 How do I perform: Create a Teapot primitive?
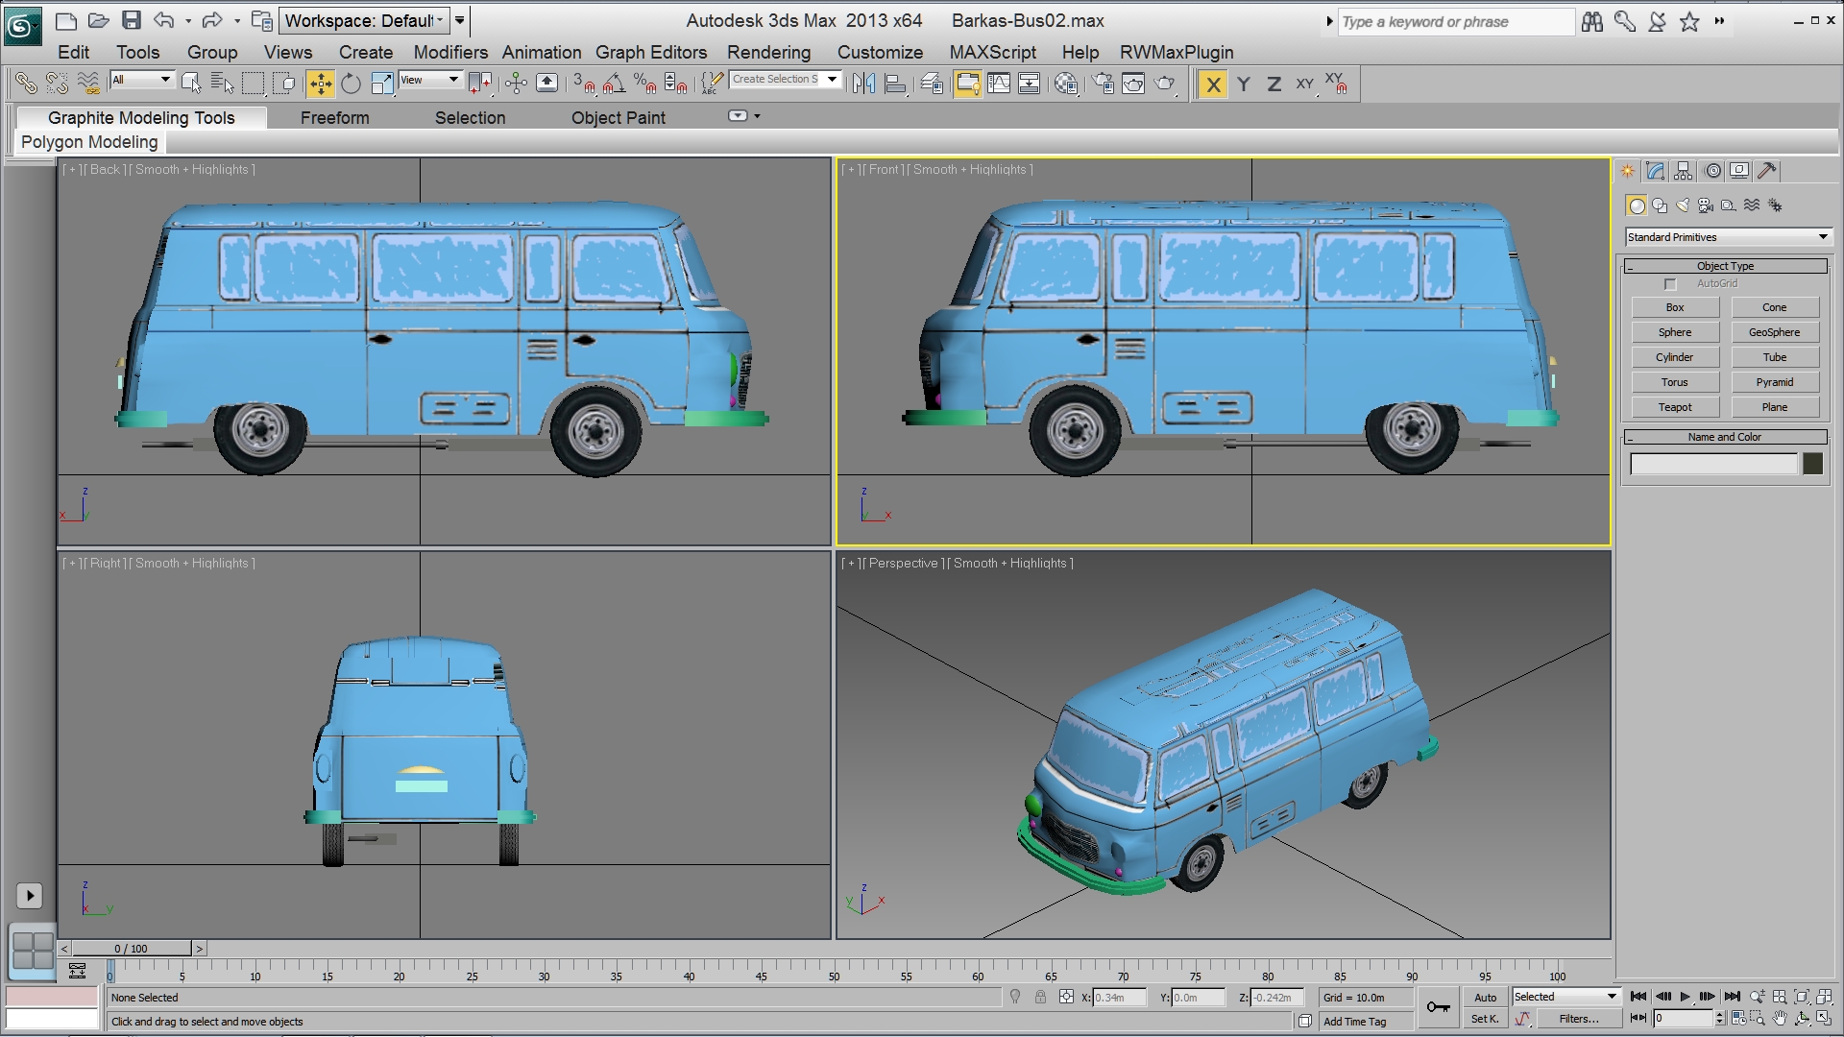[x=1675, y=407]
